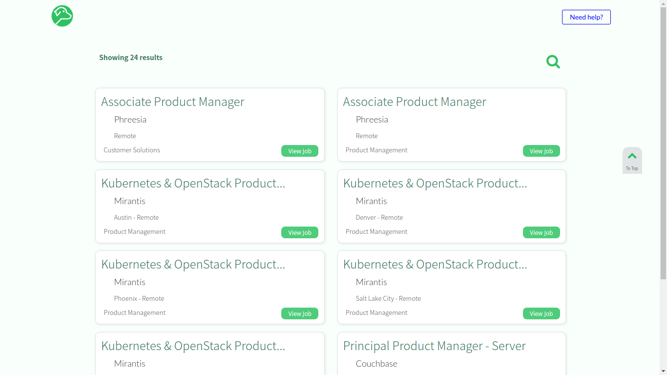667x375 pixels.
Task: Click 'Mirantis' in the Austin - Remote card
Action: coord(130,201)
